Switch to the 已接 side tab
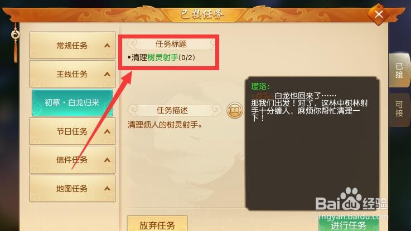Image resolution: width=411 pixels, height=231 pixels. [399, 70]
